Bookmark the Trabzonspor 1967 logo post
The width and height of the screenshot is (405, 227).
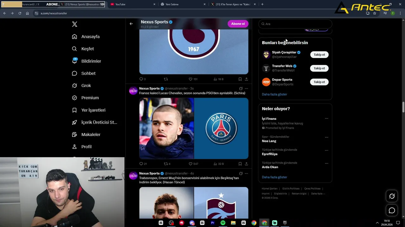240,79
